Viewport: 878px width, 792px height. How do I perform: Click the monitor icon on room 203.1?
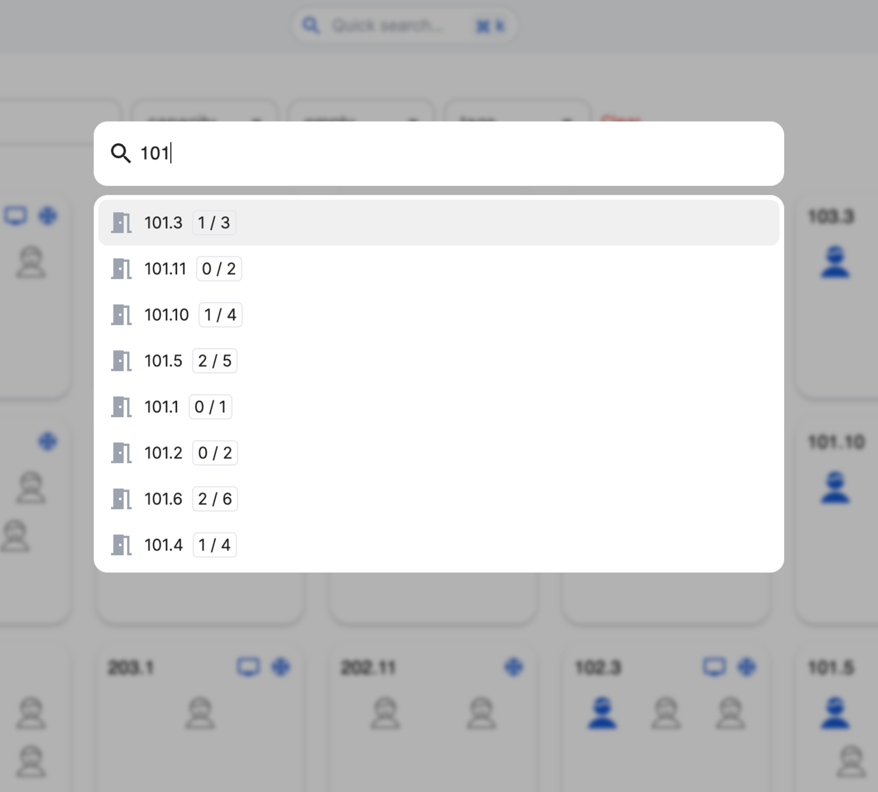point(248,667)
